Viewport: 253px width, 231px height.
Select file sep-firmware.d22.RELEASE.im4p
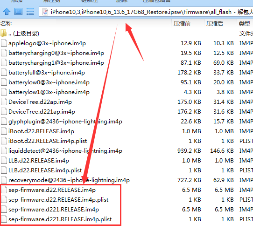tap(52, 190)
